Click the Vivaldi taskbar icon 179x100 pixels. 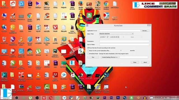click(x=44, y=98)
